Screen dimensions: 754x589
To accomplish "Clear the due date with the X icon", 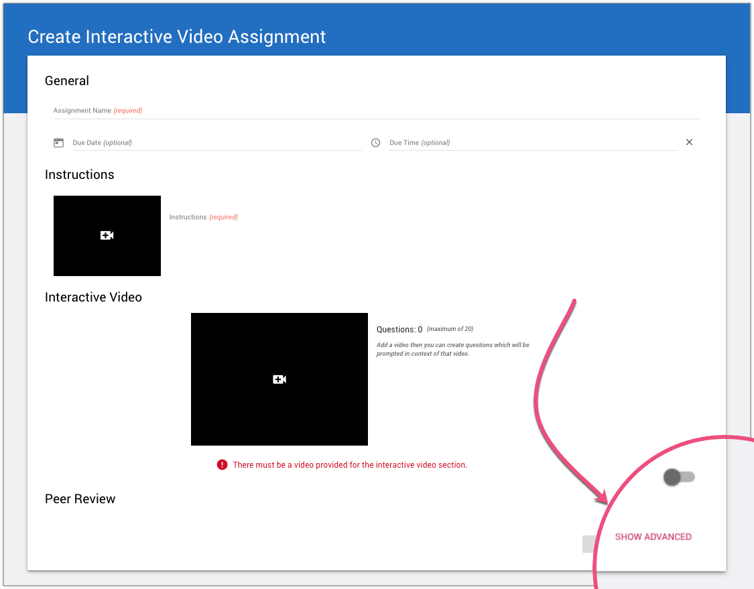I will [x=689, y=142].
